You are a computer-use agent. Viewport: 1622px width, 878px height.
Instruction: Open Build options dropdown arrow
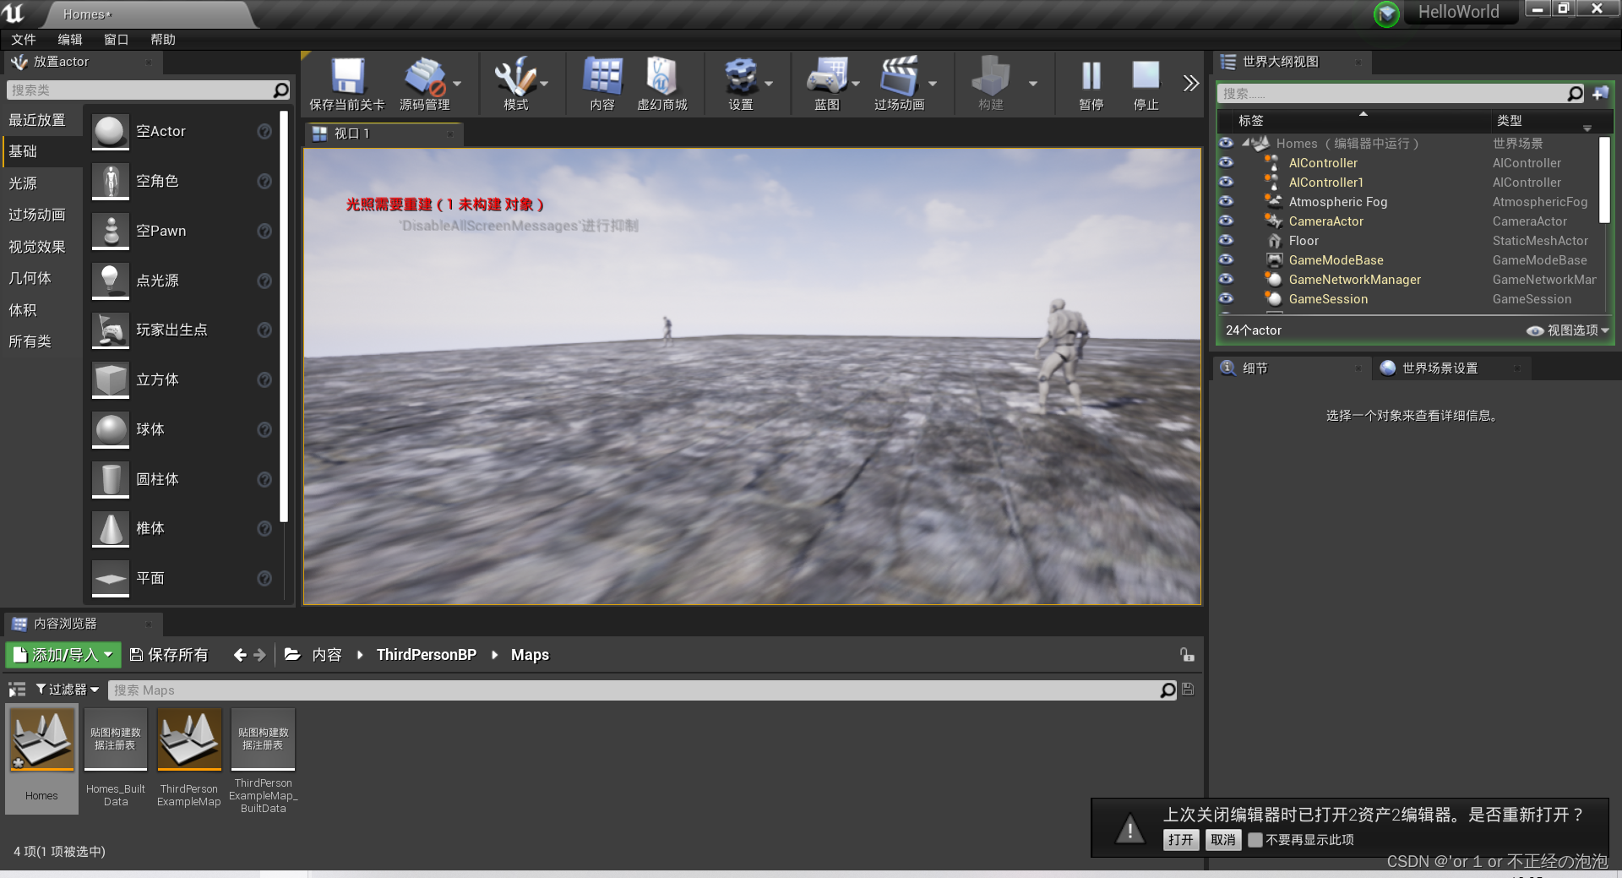pos(1032,84)
